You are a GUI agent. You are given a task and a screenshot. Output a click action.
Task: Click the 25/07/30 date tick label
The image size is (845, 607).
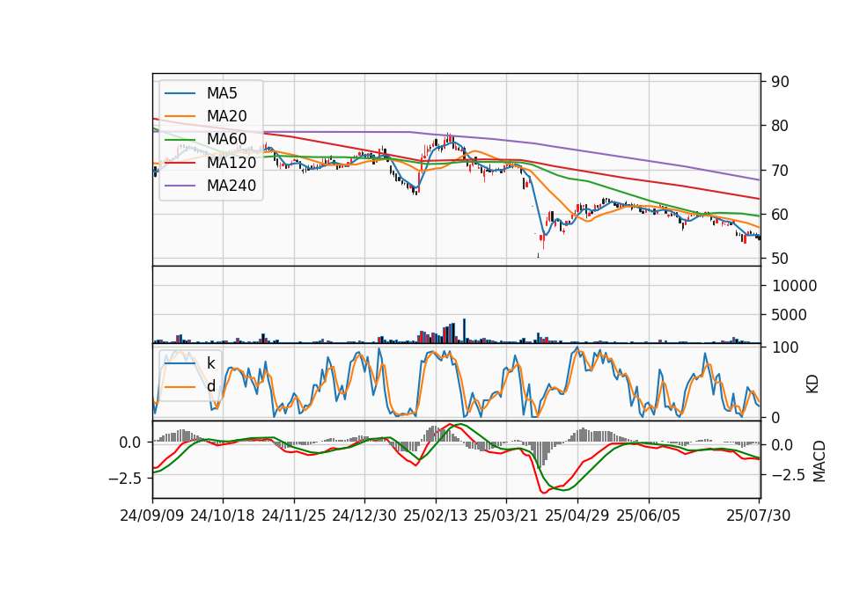pos(759,516)
